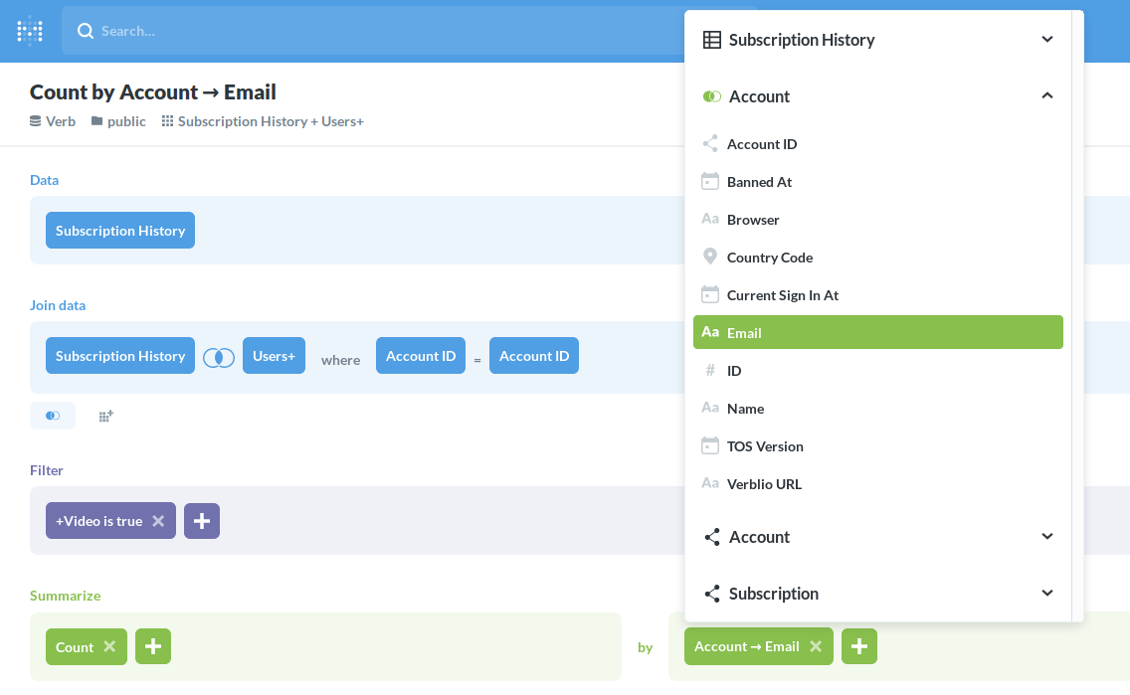
Task: Toggle the switch below the join data row
Action: pyautogui.click(x=53, y=416)
